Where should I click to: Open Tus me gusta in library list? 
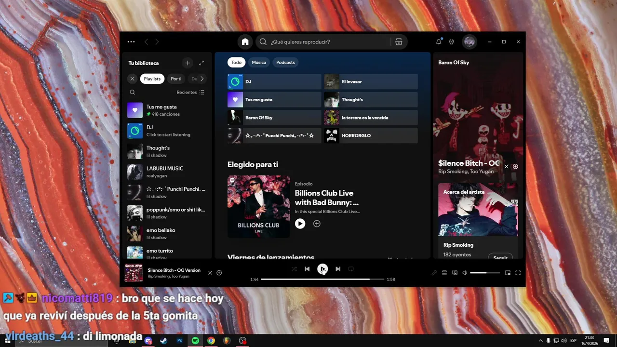pos(167,110)
